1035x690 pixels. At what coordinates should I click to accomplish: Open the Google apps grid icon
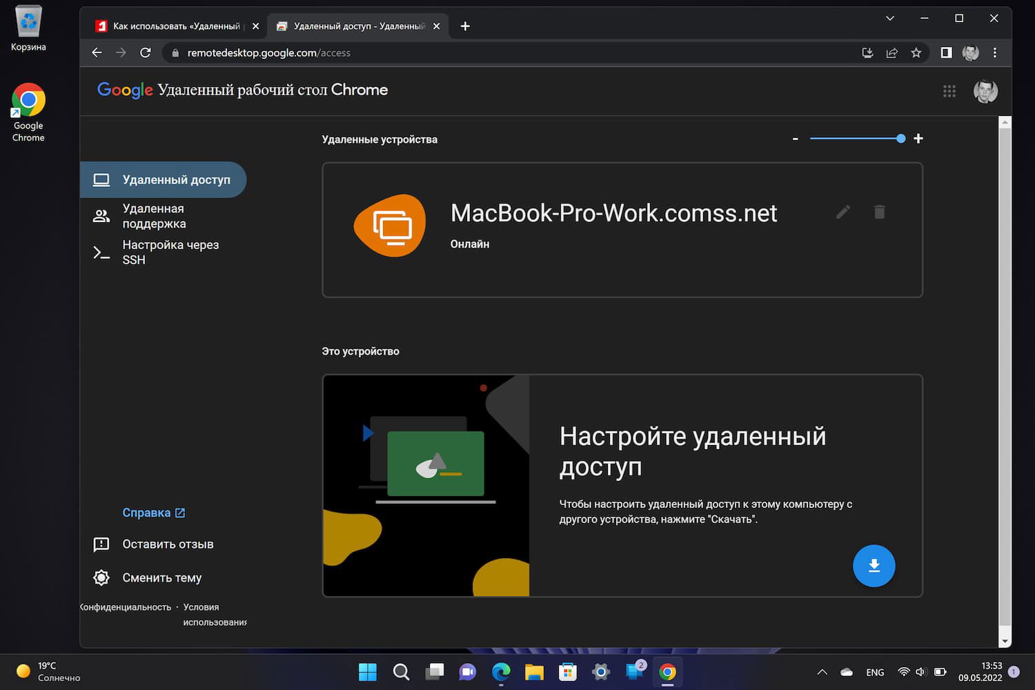(950, 90)
